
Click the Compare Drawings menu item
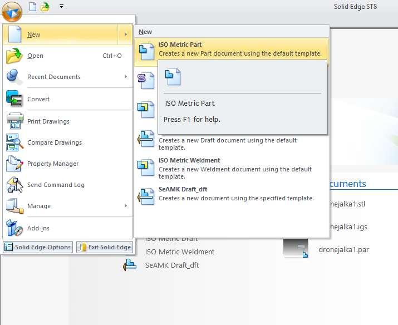pos(68,142)
